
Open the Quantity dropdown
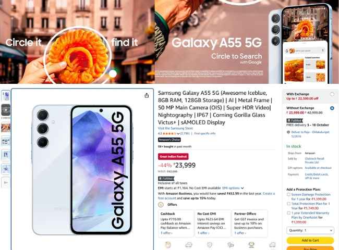pyautogui.click(x=310, y=230)
